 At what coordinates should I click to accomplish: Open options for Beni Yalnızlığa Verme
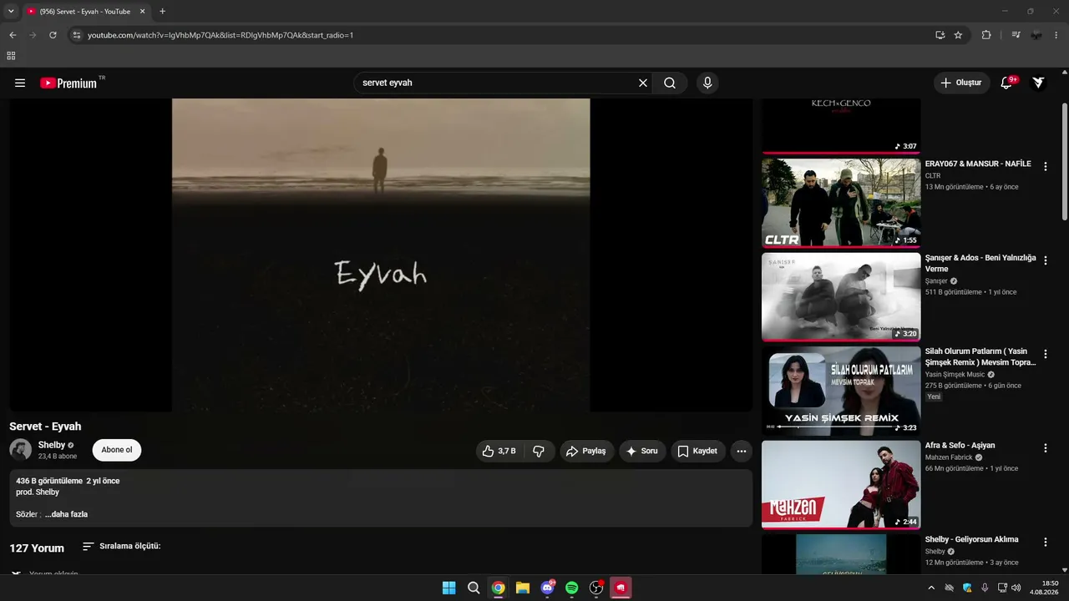1045,260
